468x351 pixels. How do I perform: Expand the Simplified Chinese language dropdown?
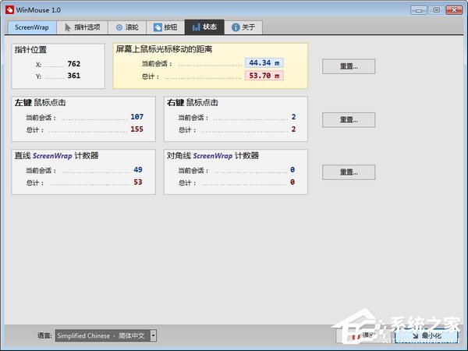153,335
